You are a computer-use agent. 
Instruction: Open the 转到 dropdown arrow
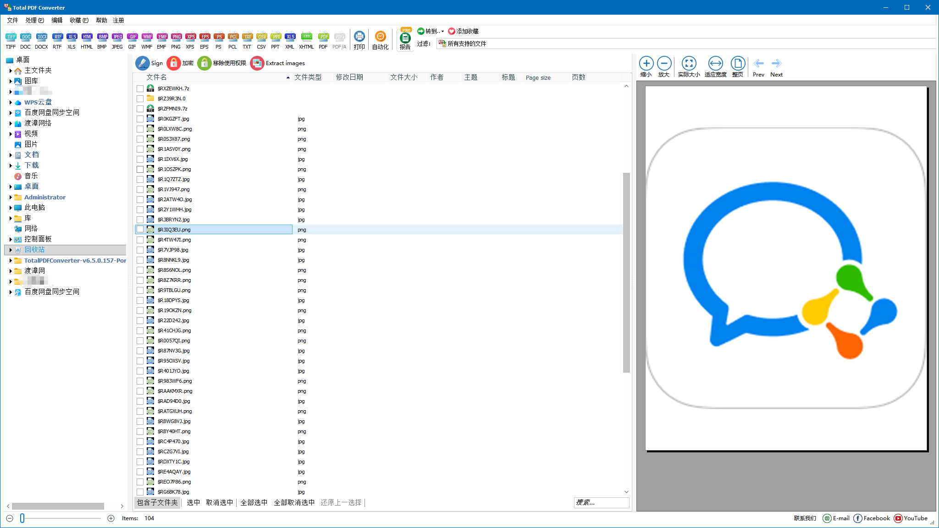click(x=442, y=32)
